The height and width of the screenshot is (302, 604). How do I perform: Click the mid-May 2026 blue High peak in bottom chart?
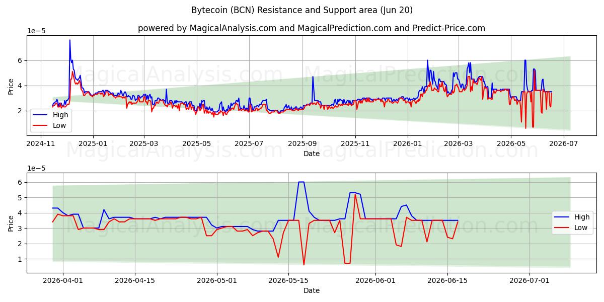tap(301, 182)
